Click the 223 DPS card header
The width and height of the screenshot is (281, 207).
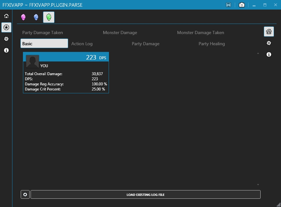(66, 57)
